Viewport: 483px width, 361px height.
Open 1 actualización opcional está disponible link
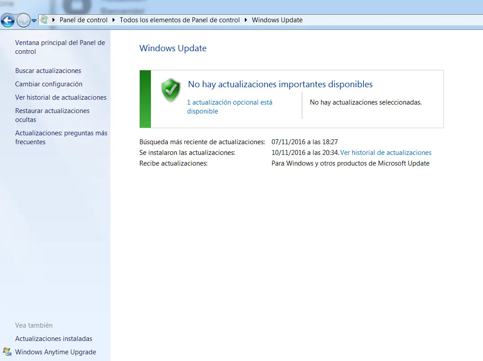(230, 106)
